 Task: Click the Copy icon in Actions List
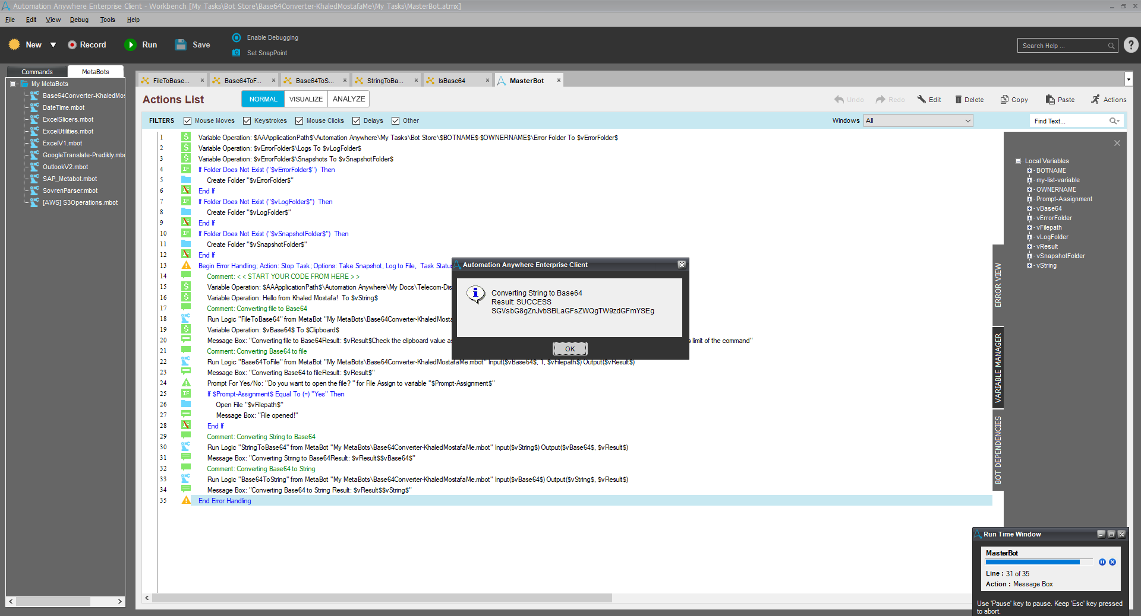click(x=1004, y=99)
